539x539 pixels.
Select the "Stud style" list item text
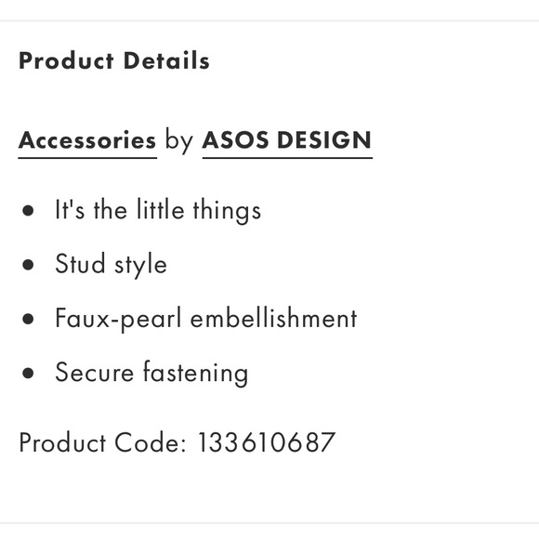coord(111,264)
